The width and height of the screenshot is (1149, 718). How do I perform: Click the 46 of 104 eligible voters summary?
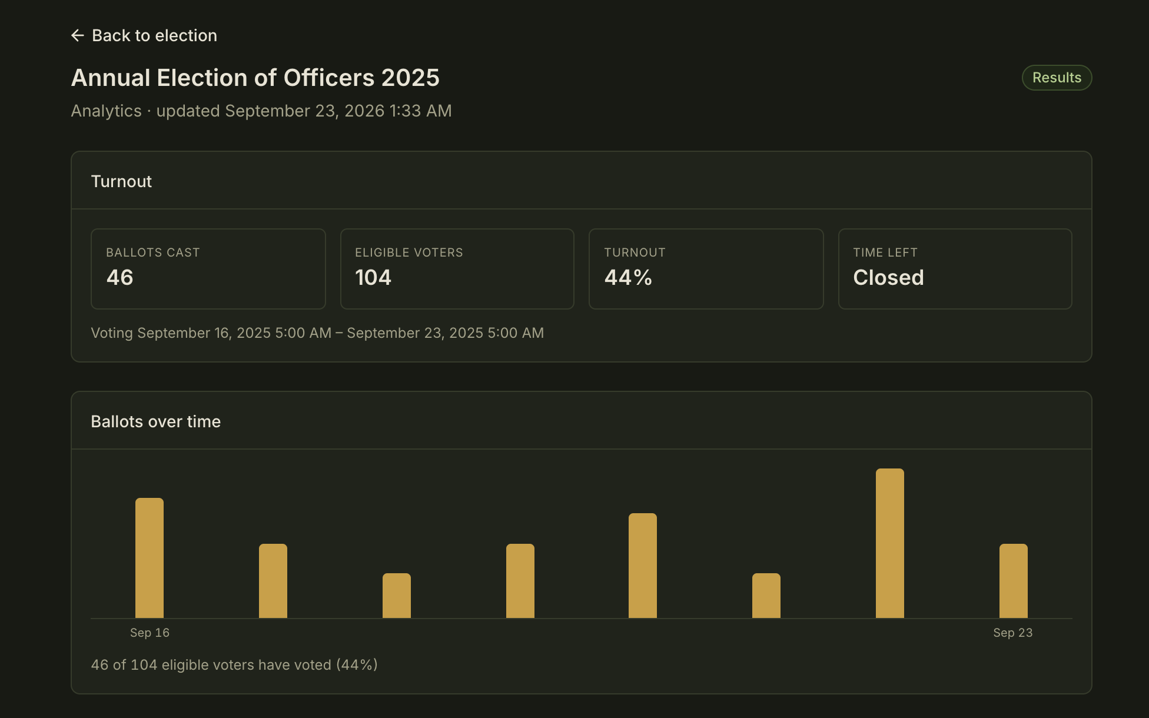234,665
